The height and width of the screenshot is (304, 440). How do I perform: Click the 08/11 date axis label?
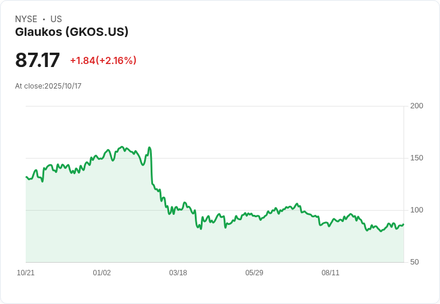tap(331, 273)
